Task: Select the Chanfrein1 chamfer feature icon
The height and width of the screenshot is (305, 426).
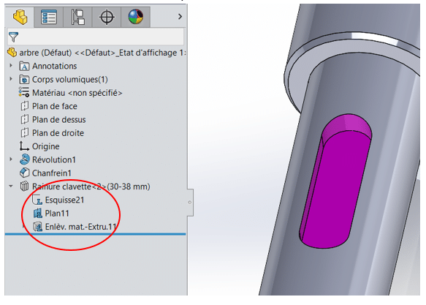Action: [x=24, y=173]
